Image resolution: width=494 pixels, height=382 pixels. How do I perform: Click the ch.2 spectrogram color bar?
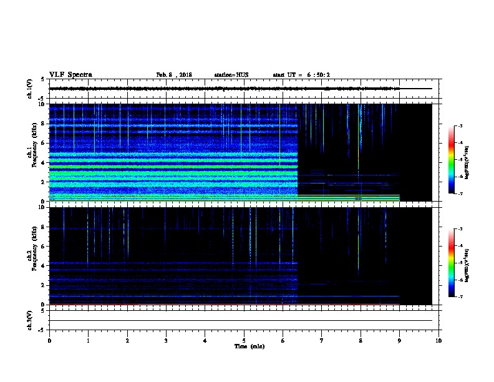pyautogui.click(x=451, y=263)
